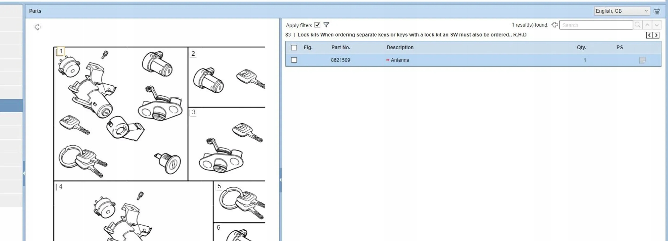Select diagram figure 6 label
The height and width of the screenshot is (241, 668).
coord(219,227)
